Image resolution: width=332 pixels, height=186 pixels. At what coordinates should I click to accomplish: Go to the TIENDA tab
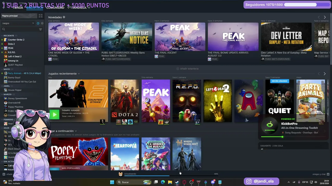[18, 8]
